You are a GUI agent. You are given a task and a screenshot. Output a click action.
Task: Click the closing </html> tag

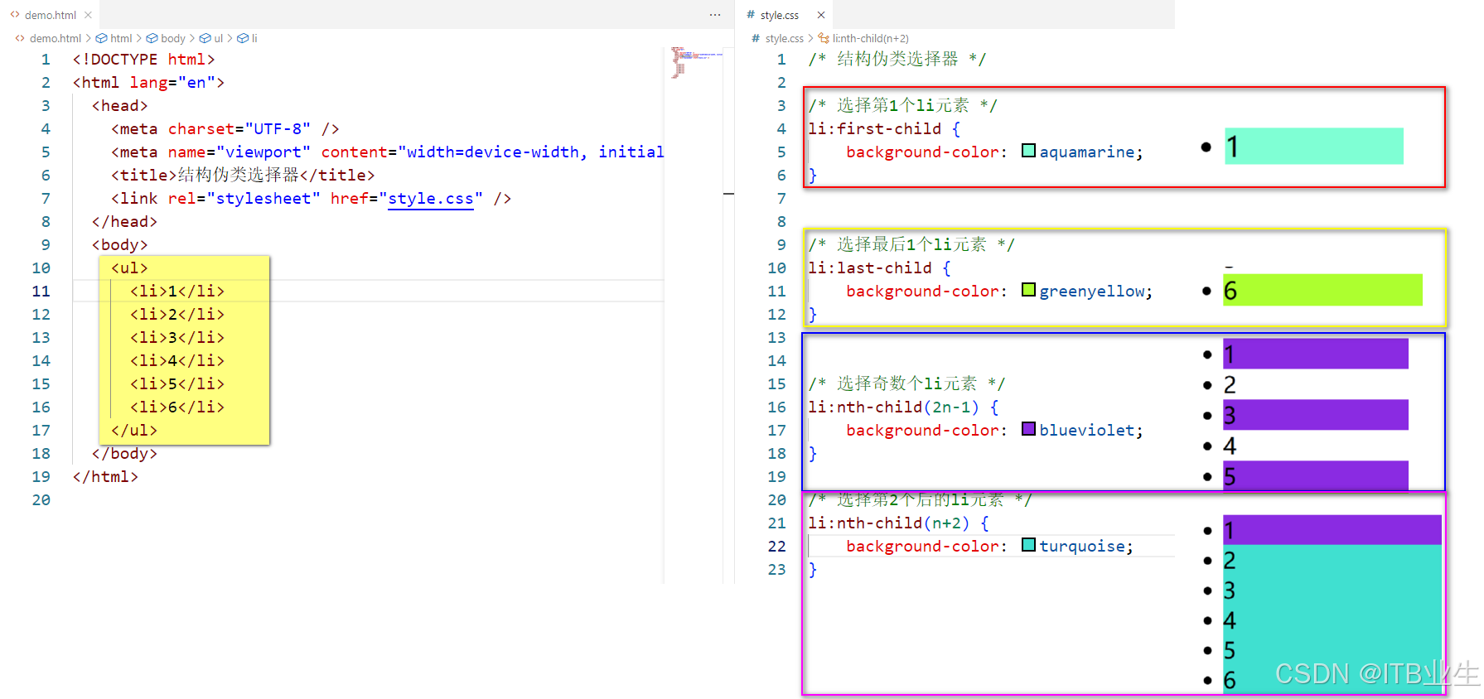coord(105,477)
